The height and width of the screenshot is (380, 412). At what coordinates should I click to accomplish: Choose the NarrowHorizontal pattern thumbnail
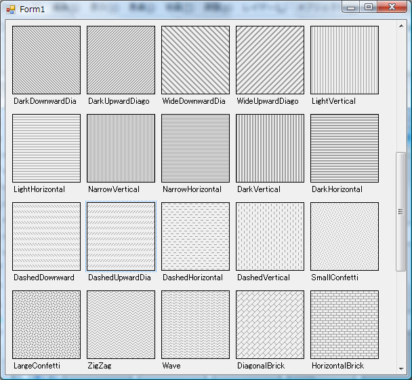(x=195, y=148)
